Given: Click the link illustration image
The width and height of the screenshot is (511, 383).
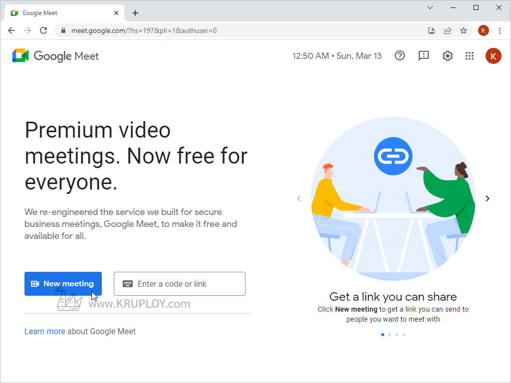Looking at the screenshot, I should click(x=393, y=198).
